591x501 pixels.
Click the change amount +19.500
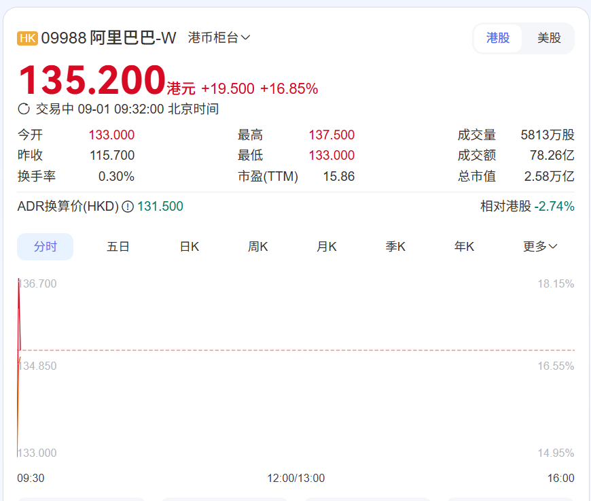click(x=228, y=89)
